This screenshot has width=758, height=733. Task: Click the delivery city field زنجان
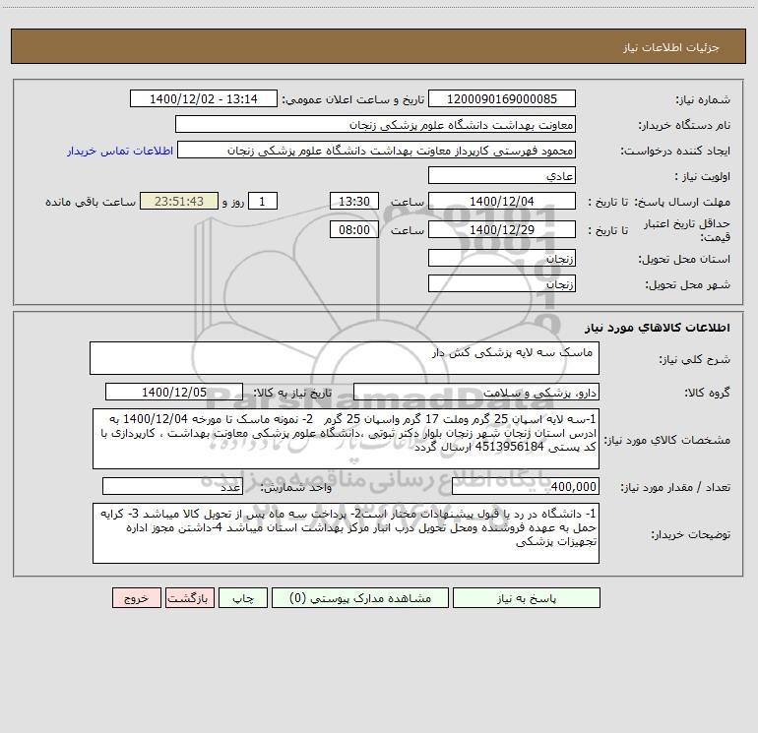coord(502,284)
